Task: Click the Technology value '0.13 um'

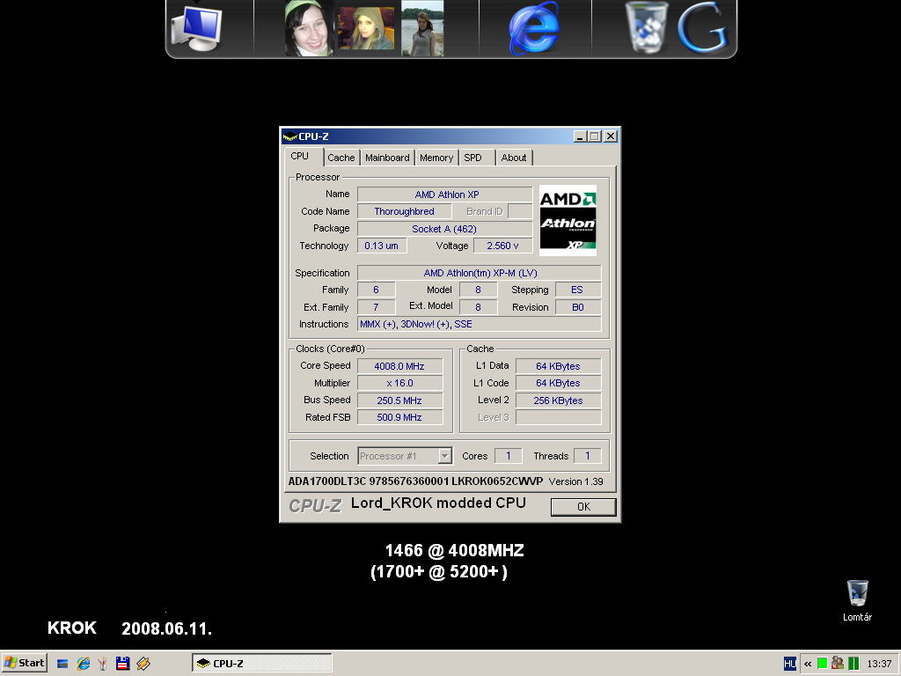Action: (382, 246)
